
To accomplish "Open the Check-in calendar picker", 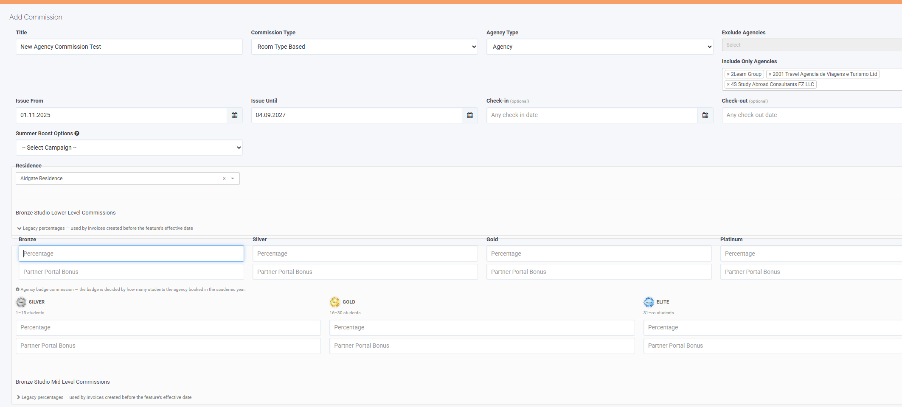I will point(705,115).
